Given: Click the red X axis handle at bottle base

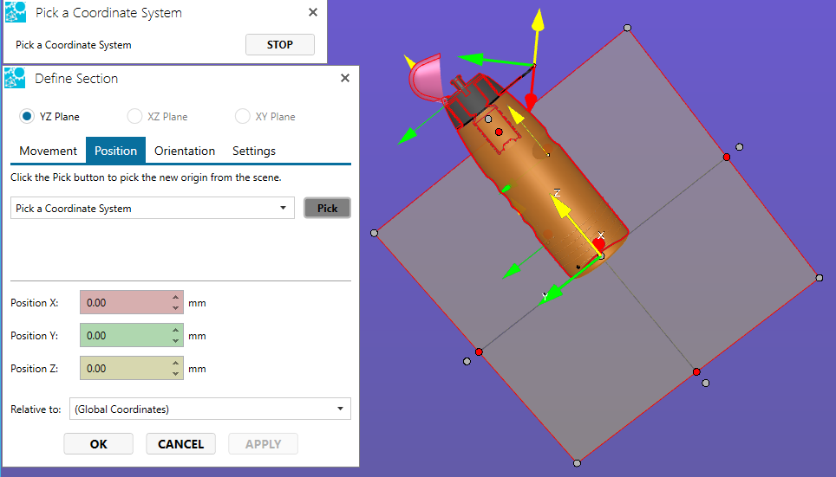Looking at the screenshot, I should coord(598,244).
